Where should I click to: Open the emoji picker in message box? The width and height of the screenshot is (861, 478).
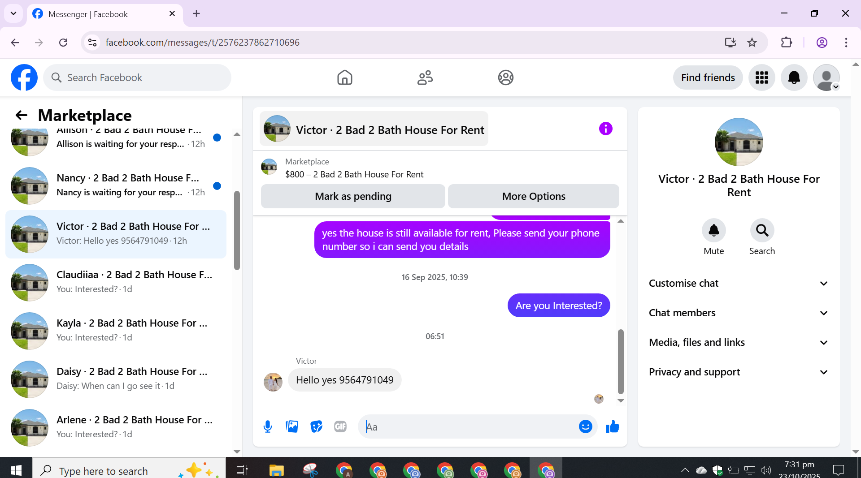(x=585, y=426)
